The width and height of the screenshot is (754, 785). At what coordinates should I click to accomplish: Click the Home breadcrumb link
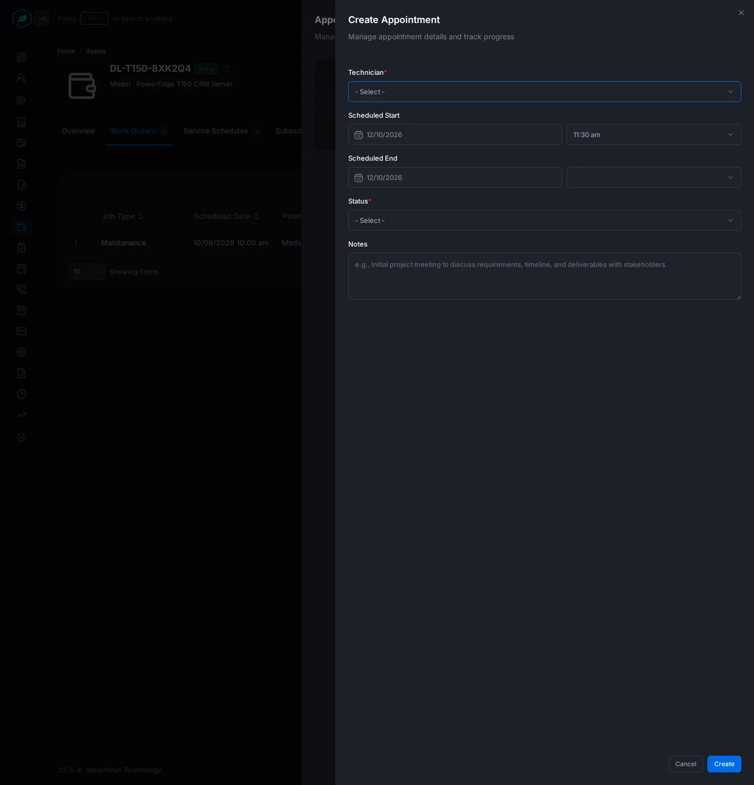(66, 51)
